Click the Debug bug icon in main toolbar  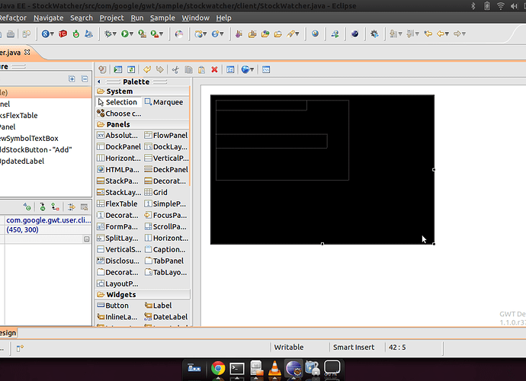pos(108,34)
